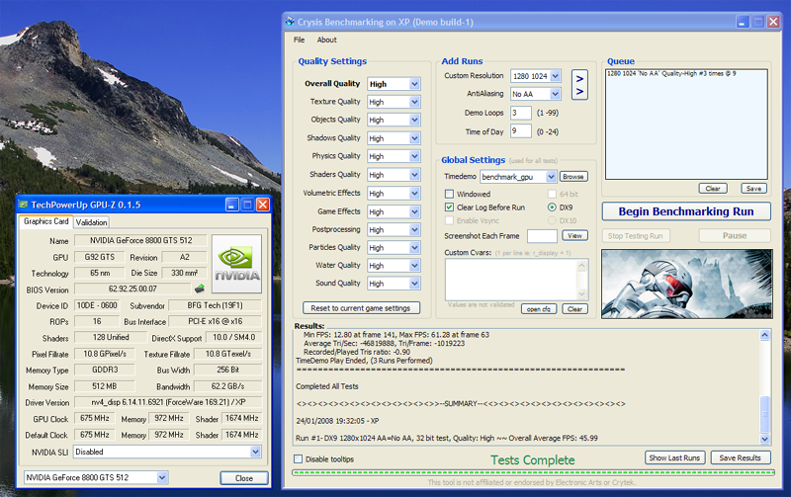Click the DX10 radio button

coord(552,220)
